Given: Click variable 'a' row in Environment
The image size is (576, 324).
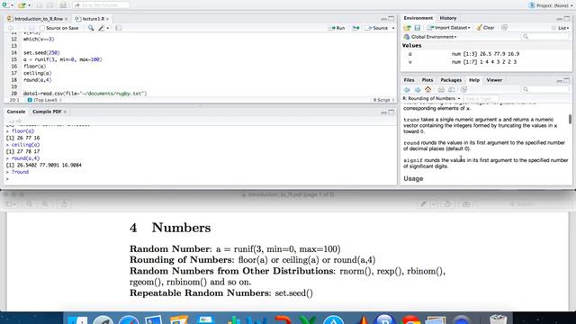Looking at the screenshot, I should pyautogui.click(x=486, y=54).
